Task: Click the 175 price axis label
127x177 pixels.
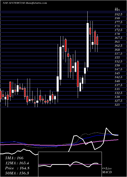Action: point(117,26)
